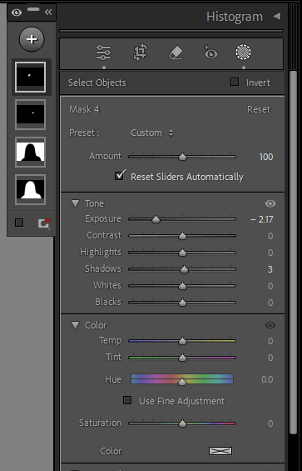Screen dimensions: 302x471
Task: Click the Exposure slider handle
Action: click(156, 220)
